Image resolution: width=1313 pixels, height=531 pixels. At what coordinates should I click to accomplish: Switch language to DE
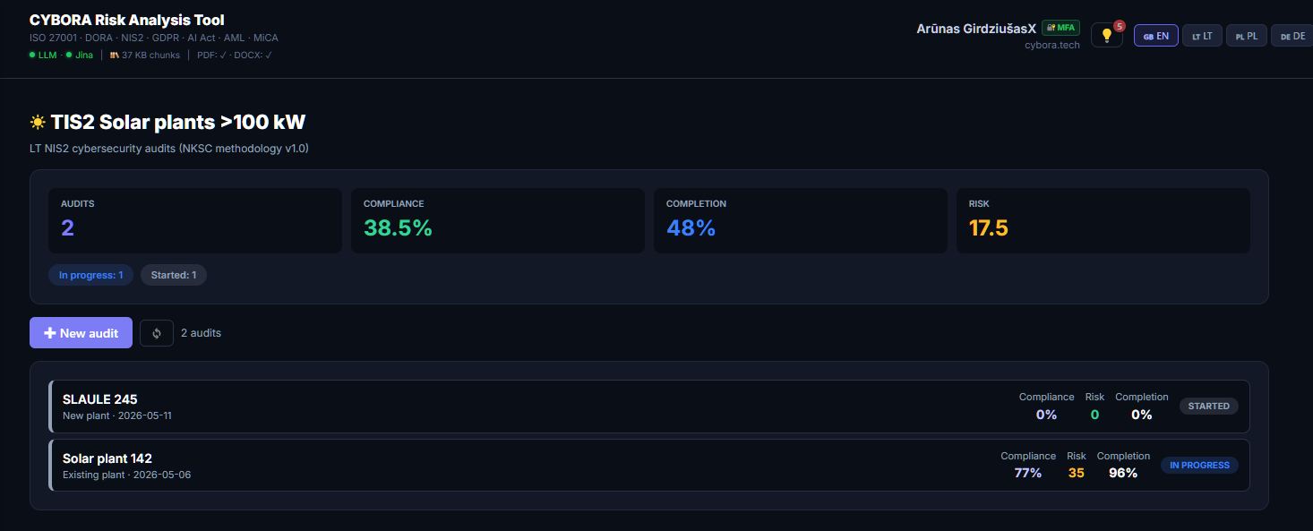click(1292, 36)
